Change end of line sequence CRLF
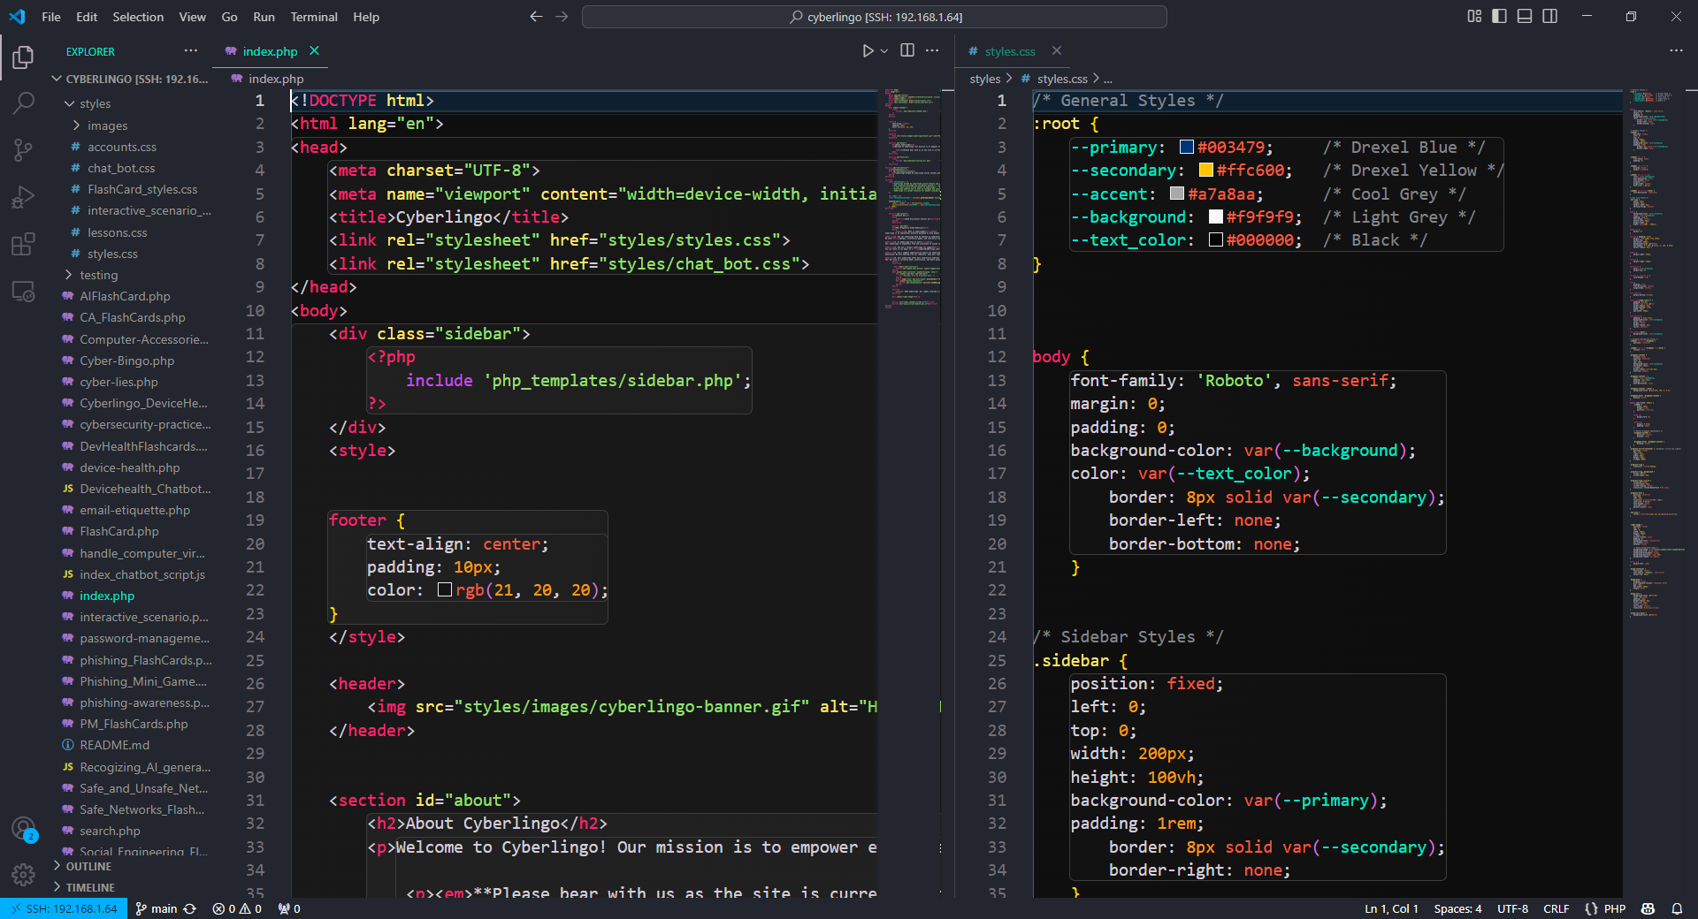Screen dimensions: 1698x919 point(1556,908)
